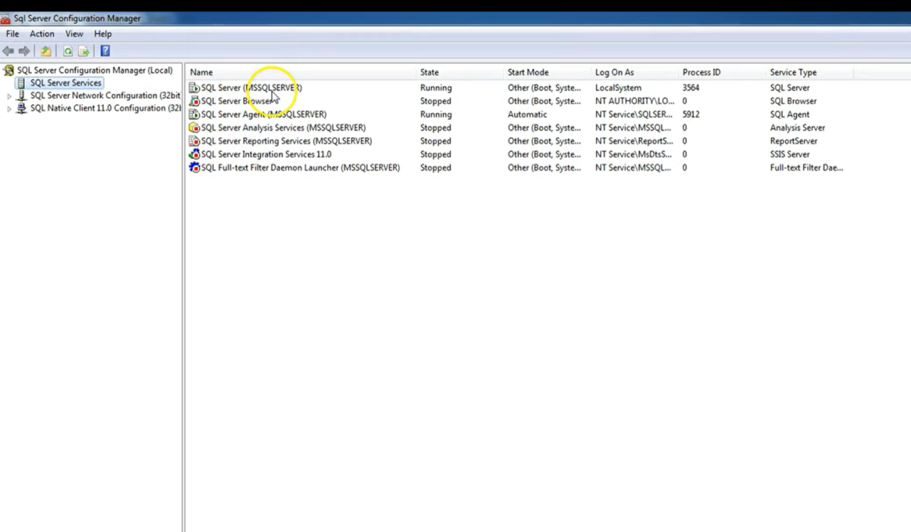Viewport: 911px width, 532px height.
Task: Click the SQL Server (MSSQLSERVER) service icon
Action: [194, 88]
